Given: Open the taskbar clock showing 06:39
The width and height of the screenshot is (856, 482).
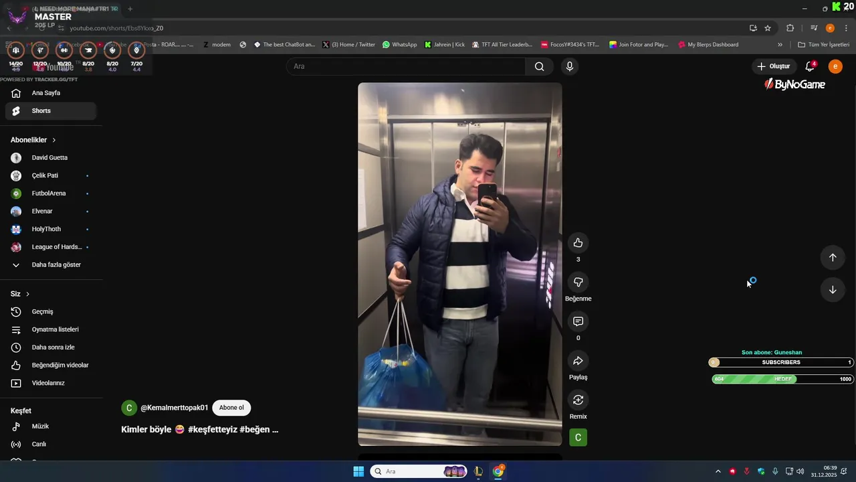Looking at the screenshot, I should click(824, 471).
